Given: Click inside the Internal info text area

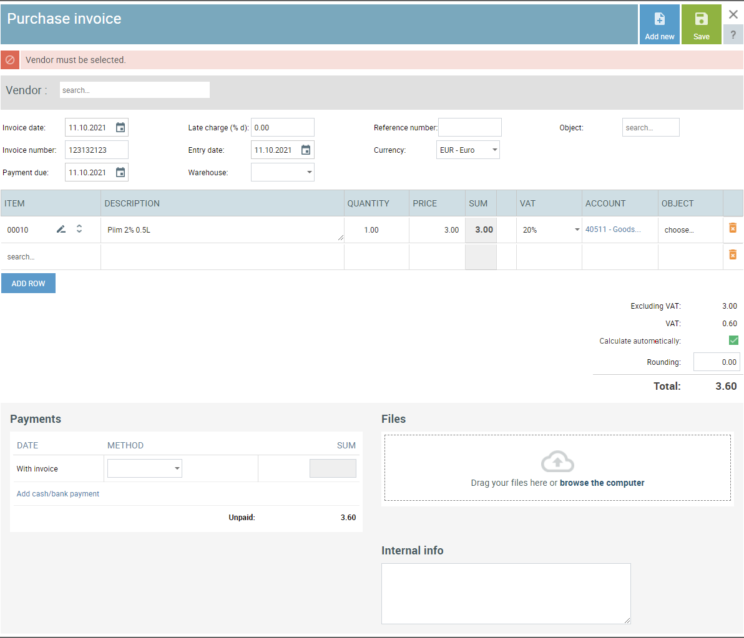Looking at the screenshot, I should pos(506,593).
